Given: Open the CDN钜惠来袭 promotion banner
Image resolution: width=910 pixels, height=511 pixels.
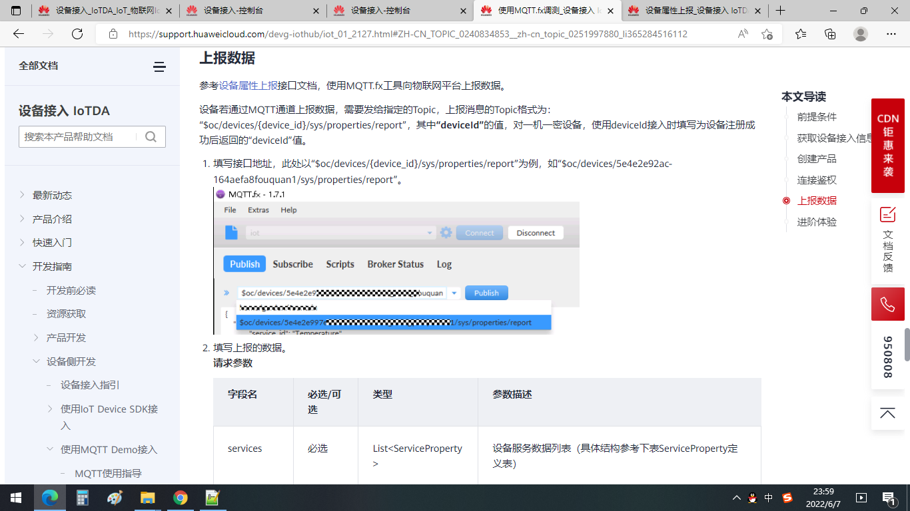Looking at the screenshot, I should 888,146.
